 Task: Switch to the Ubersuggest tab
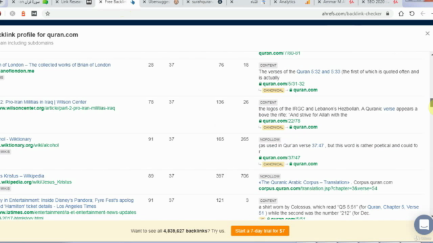(160, 2)
